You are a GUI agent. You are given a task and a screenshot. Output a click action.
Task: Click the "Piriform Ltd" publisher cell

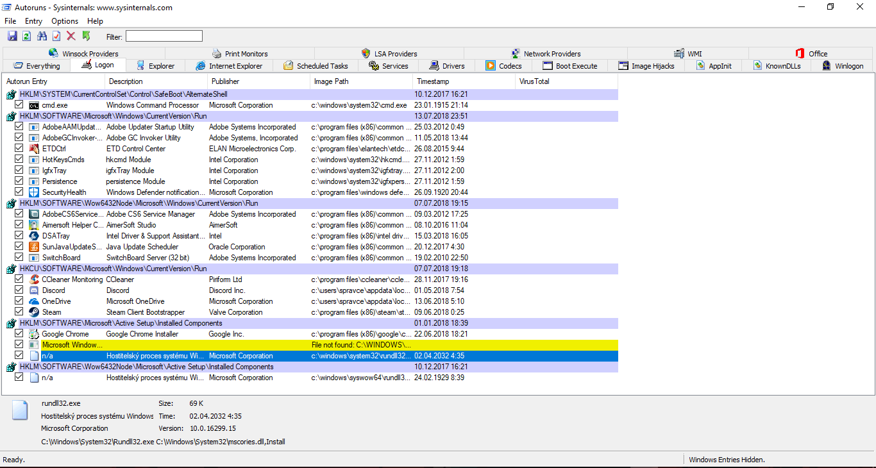pyautogui.click(x=225, y=280)
